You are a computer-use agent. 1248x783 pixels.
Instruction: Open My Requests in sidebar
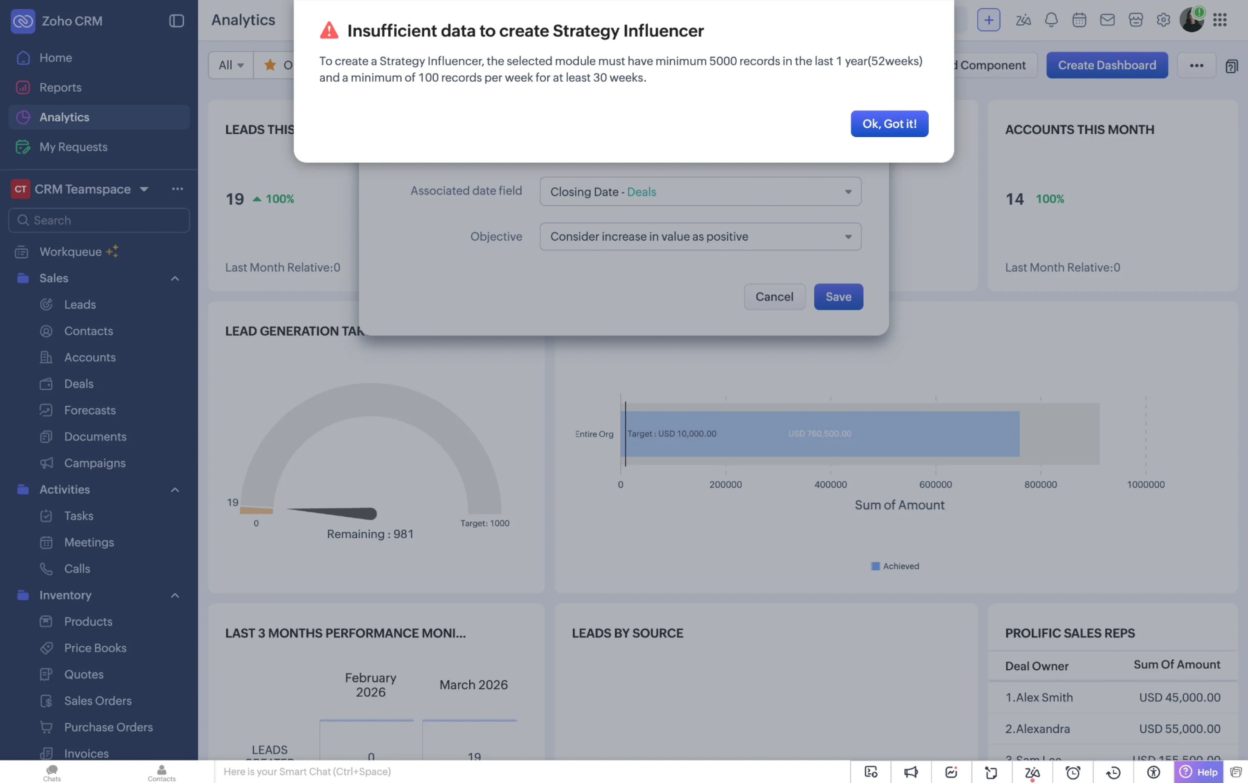pyautogui.click(x=99, y=147)
